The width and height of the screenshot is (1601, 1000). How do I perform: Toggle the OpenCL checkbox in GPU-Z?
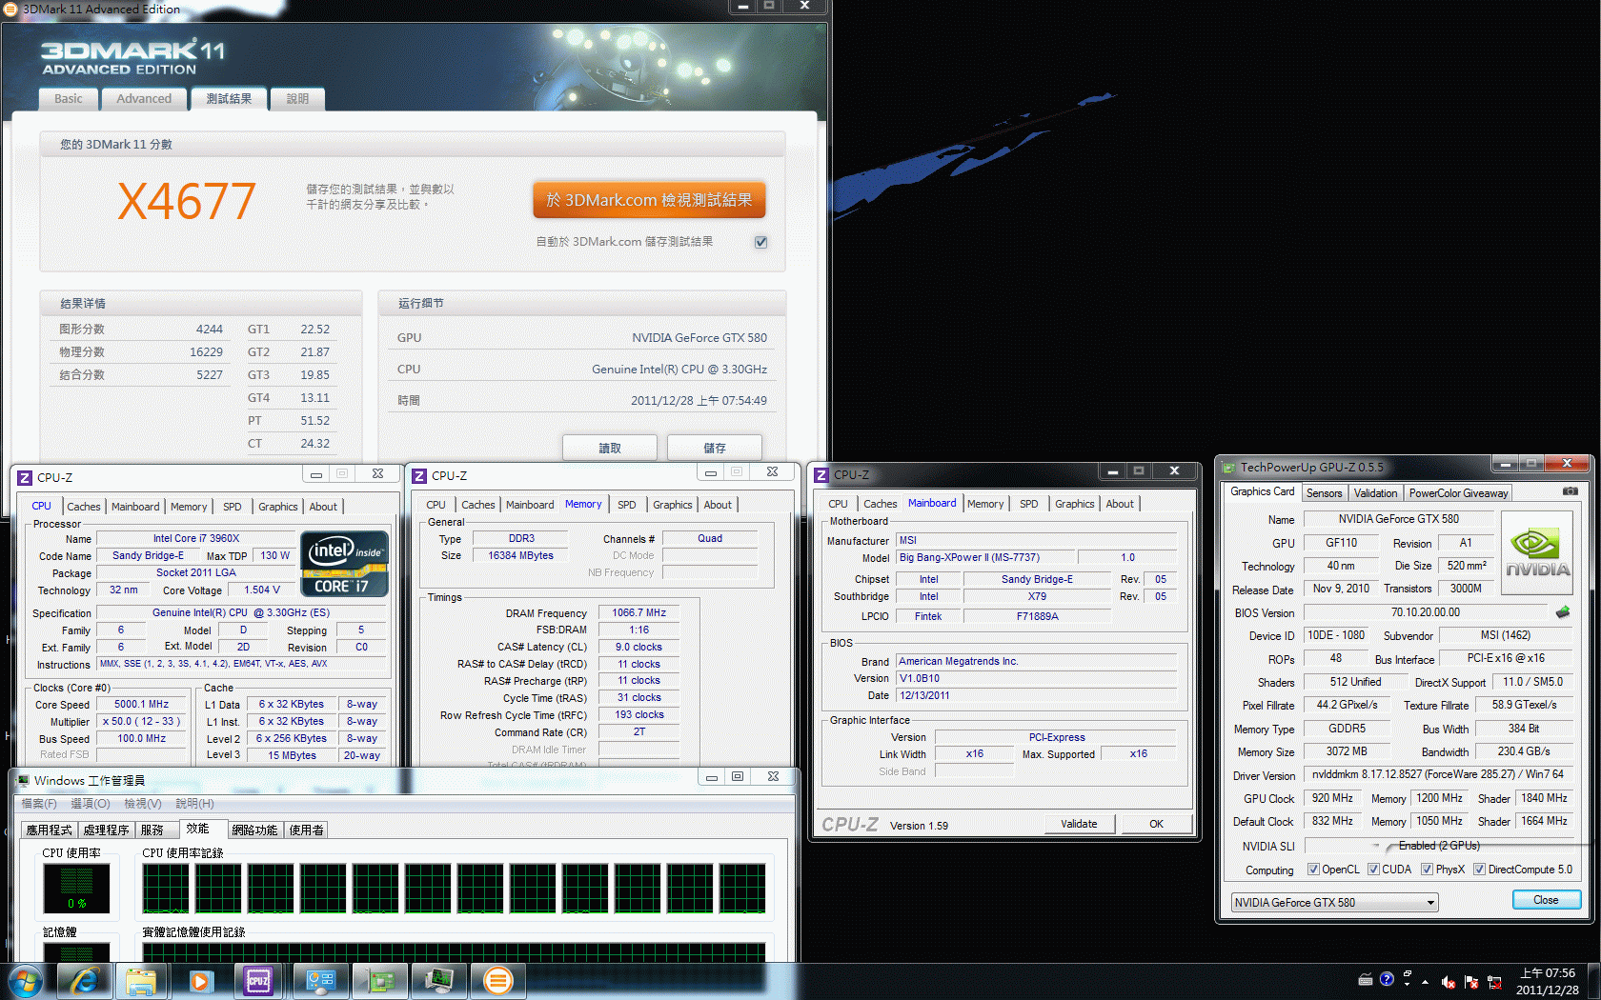(x=1313, y=870)
